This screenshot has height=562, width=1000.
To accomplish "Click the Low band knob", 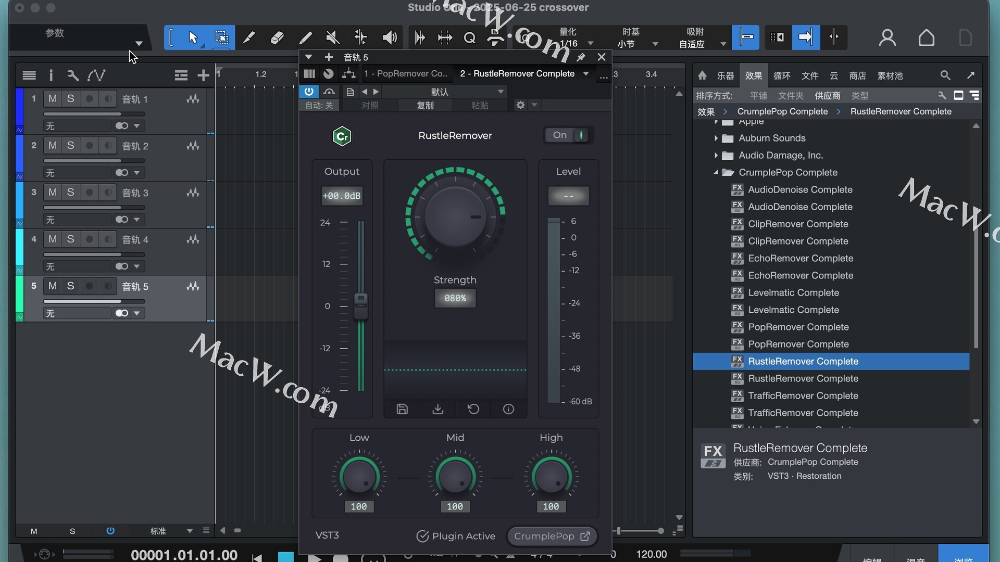I will click(359, 476).
